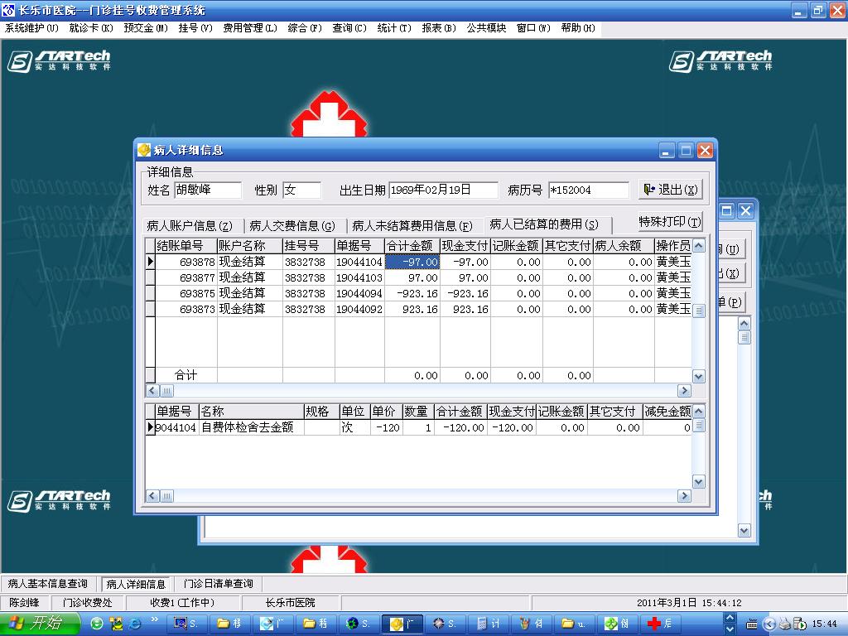Click down arrow of upper grid scrollbar
The image size is (848, 636).
699,377
